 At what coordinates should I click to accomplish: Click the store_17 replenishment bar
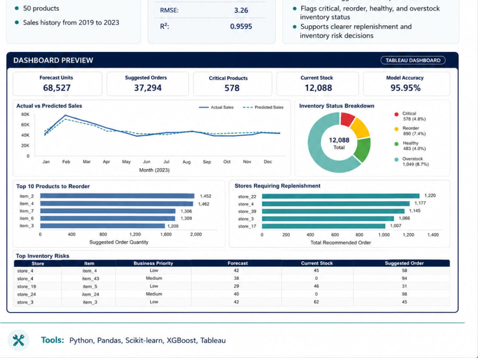[x=324, y=226]
